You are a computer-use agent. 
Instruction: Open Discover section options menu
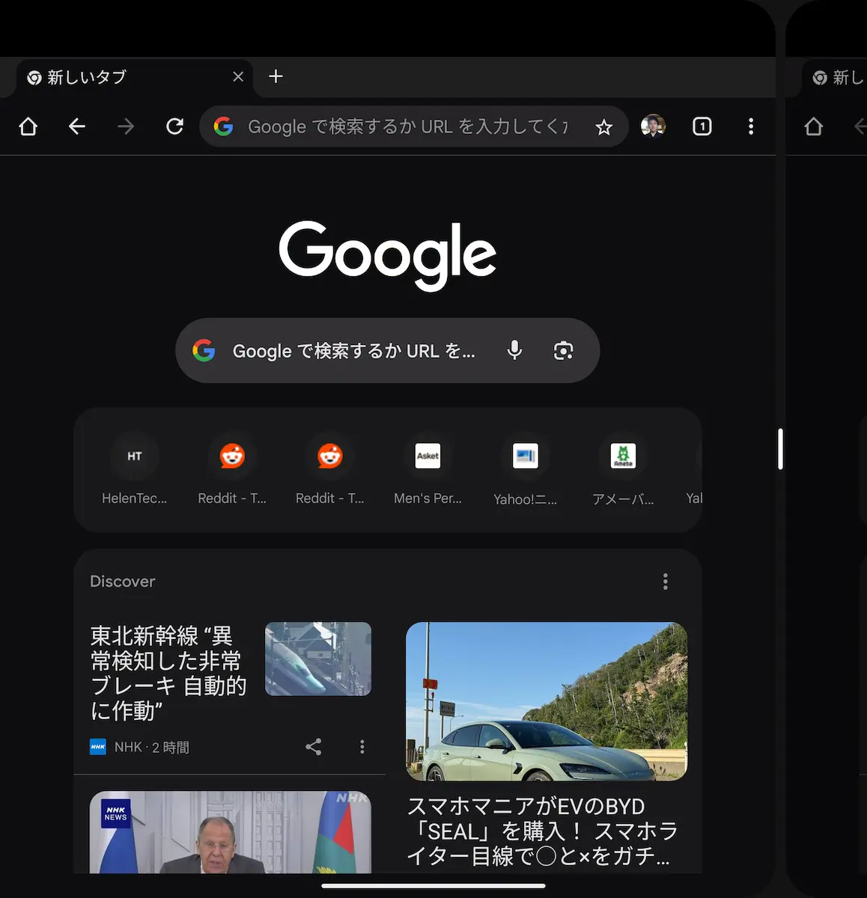click(666, 581)
